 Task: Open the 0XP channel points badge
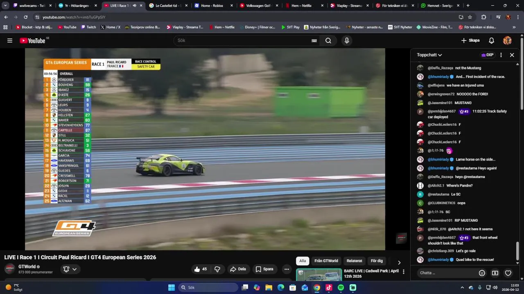487,55
